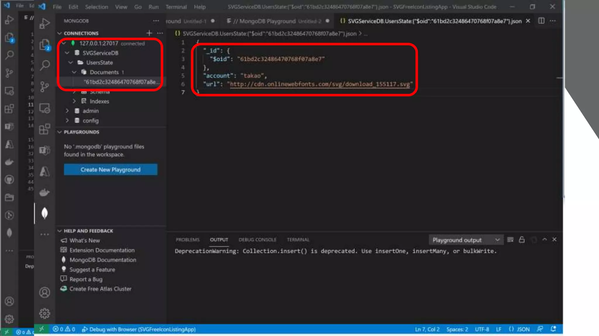Open remote window indicator in status bar
Viewport: 599px width, 336px height.
click(42, 329)
